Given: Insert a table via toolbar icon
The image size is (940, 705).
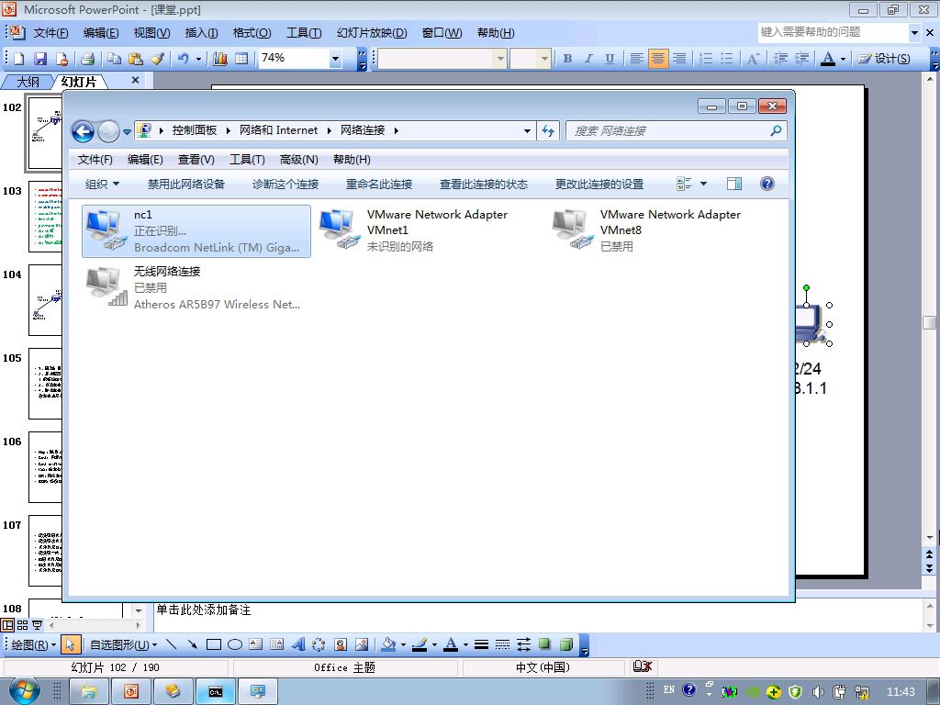Looking at the screenshot, I should [241, 59].
